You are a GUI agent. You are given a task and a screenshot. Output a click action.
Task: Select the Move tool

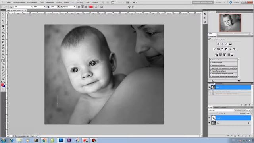[x=3, y=14]
